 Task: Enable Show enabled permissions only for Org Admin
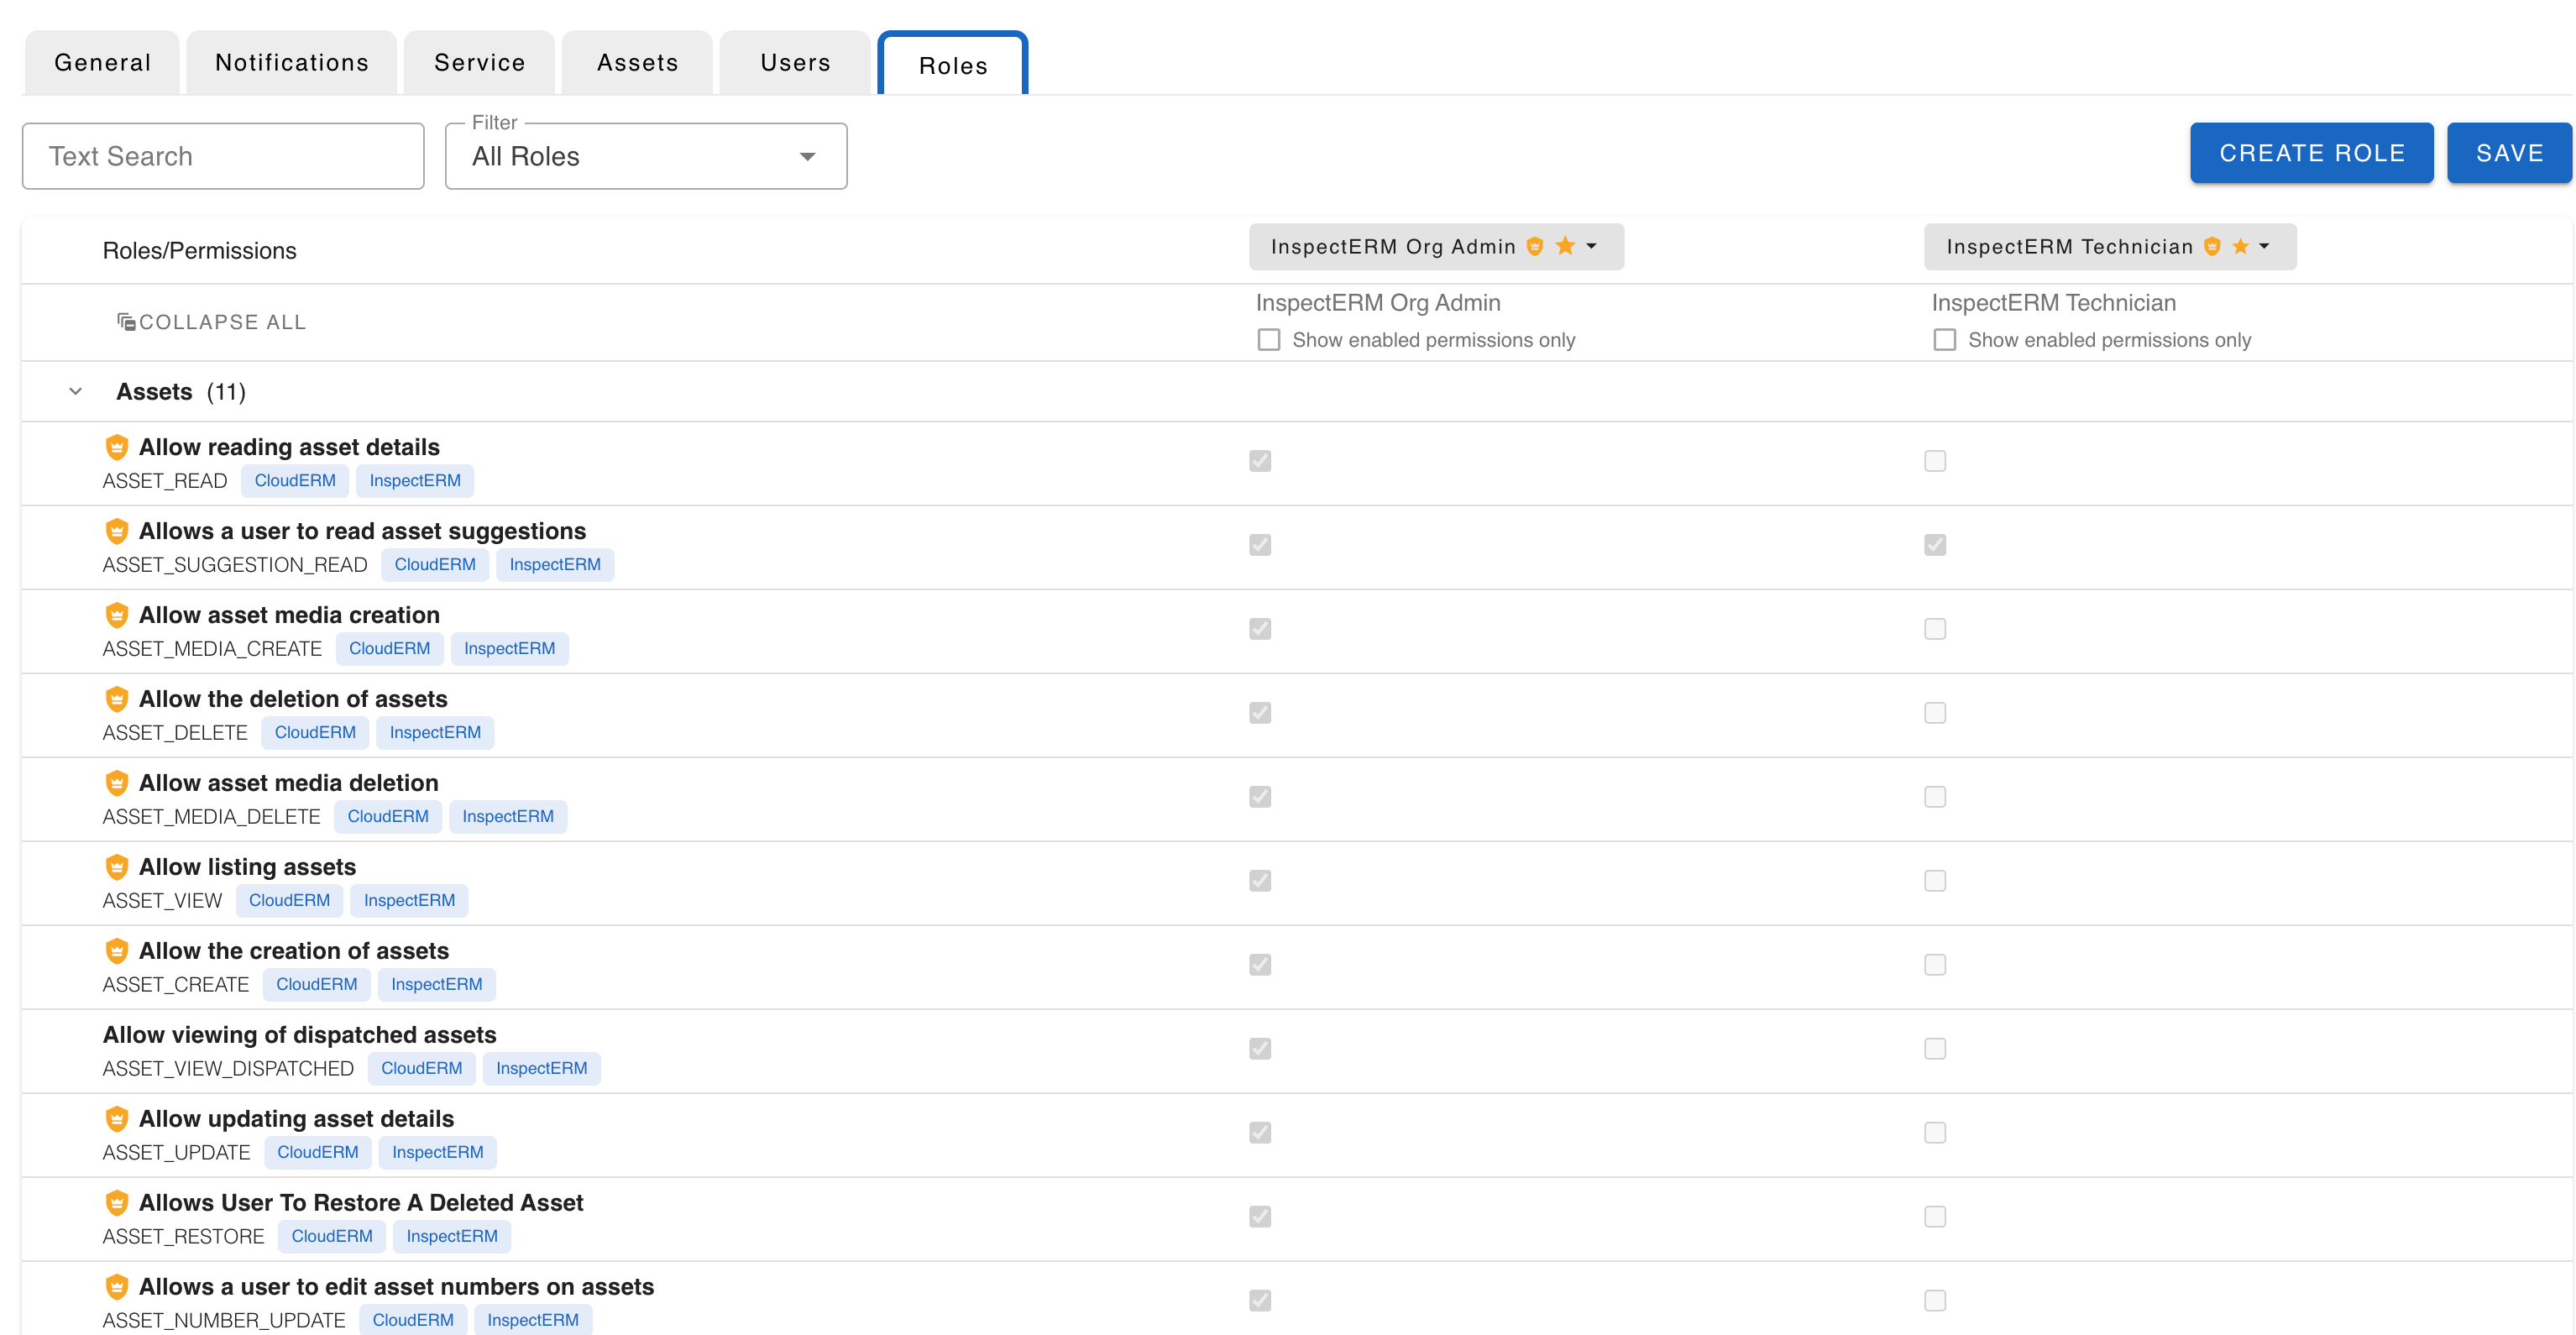click(1269, 340)
